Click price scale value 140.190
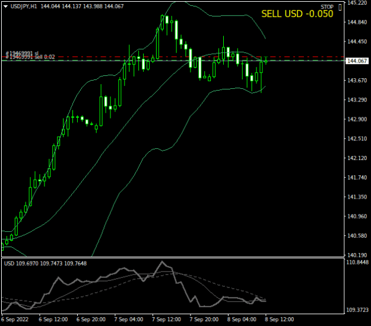Screen dimensions: 371x326 357,255
